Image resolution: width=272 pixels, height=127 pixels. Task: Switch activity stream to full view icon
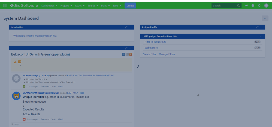123,54
